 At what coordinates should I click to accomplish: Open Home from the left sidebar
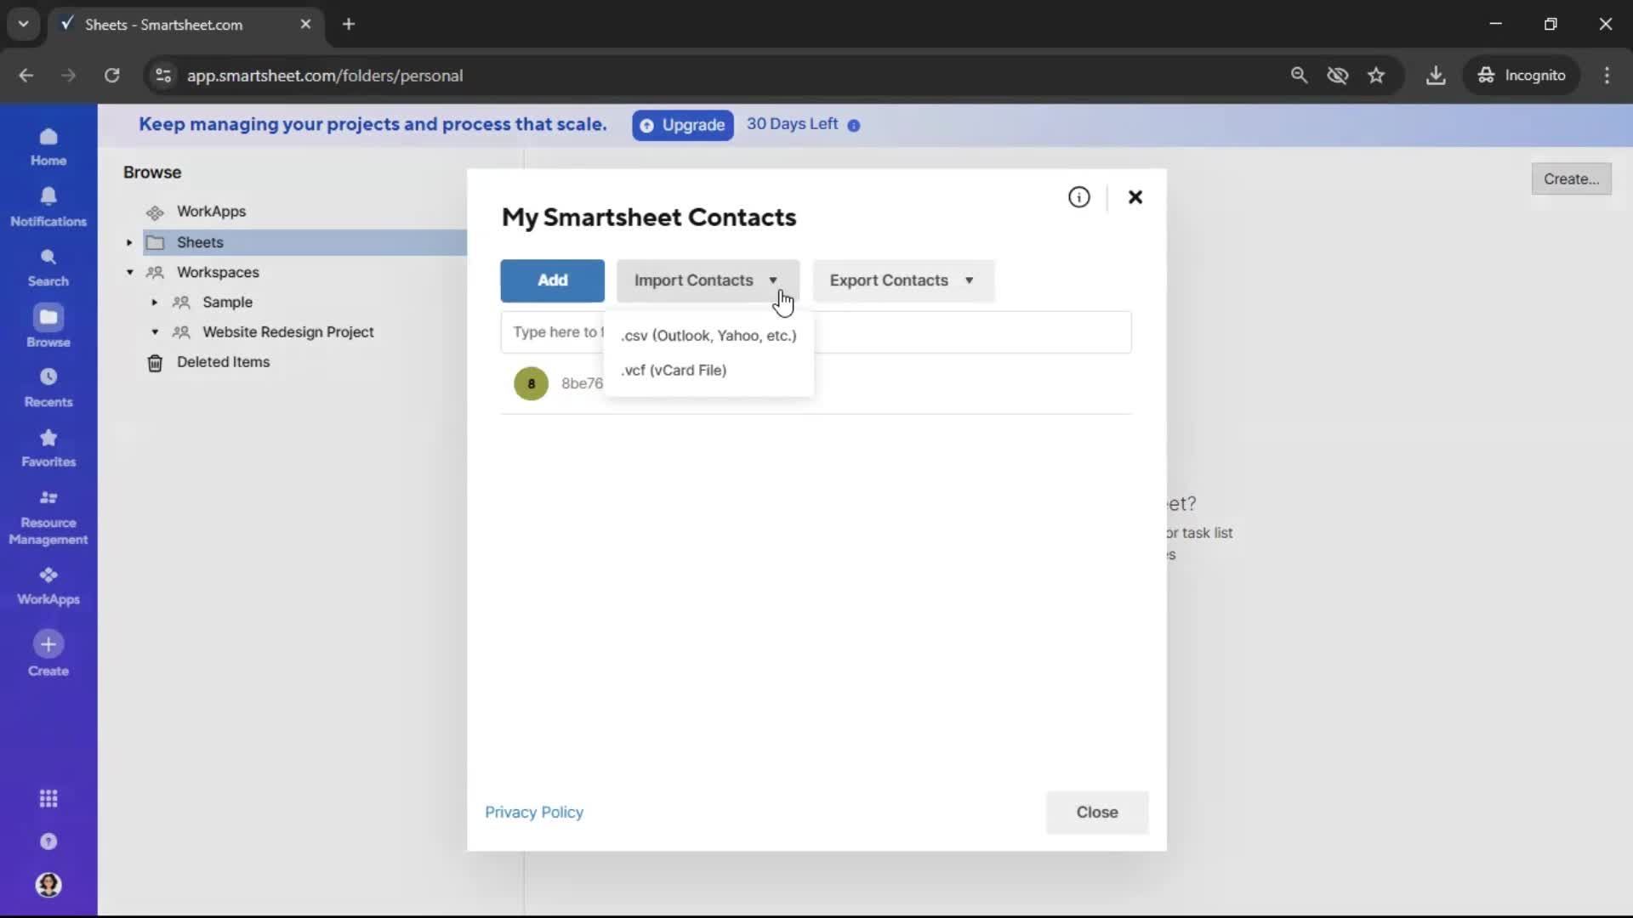(x=48, y=146)
